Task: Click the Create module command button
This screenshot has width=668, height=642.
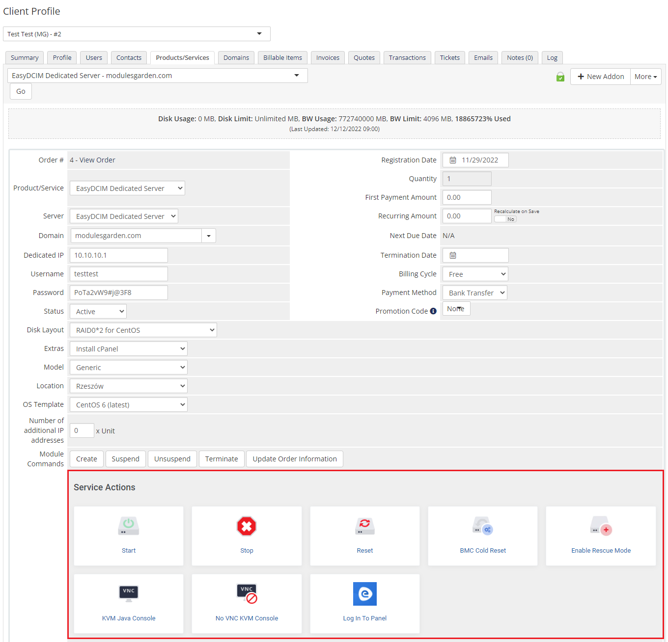Action: tap(86, 459)
